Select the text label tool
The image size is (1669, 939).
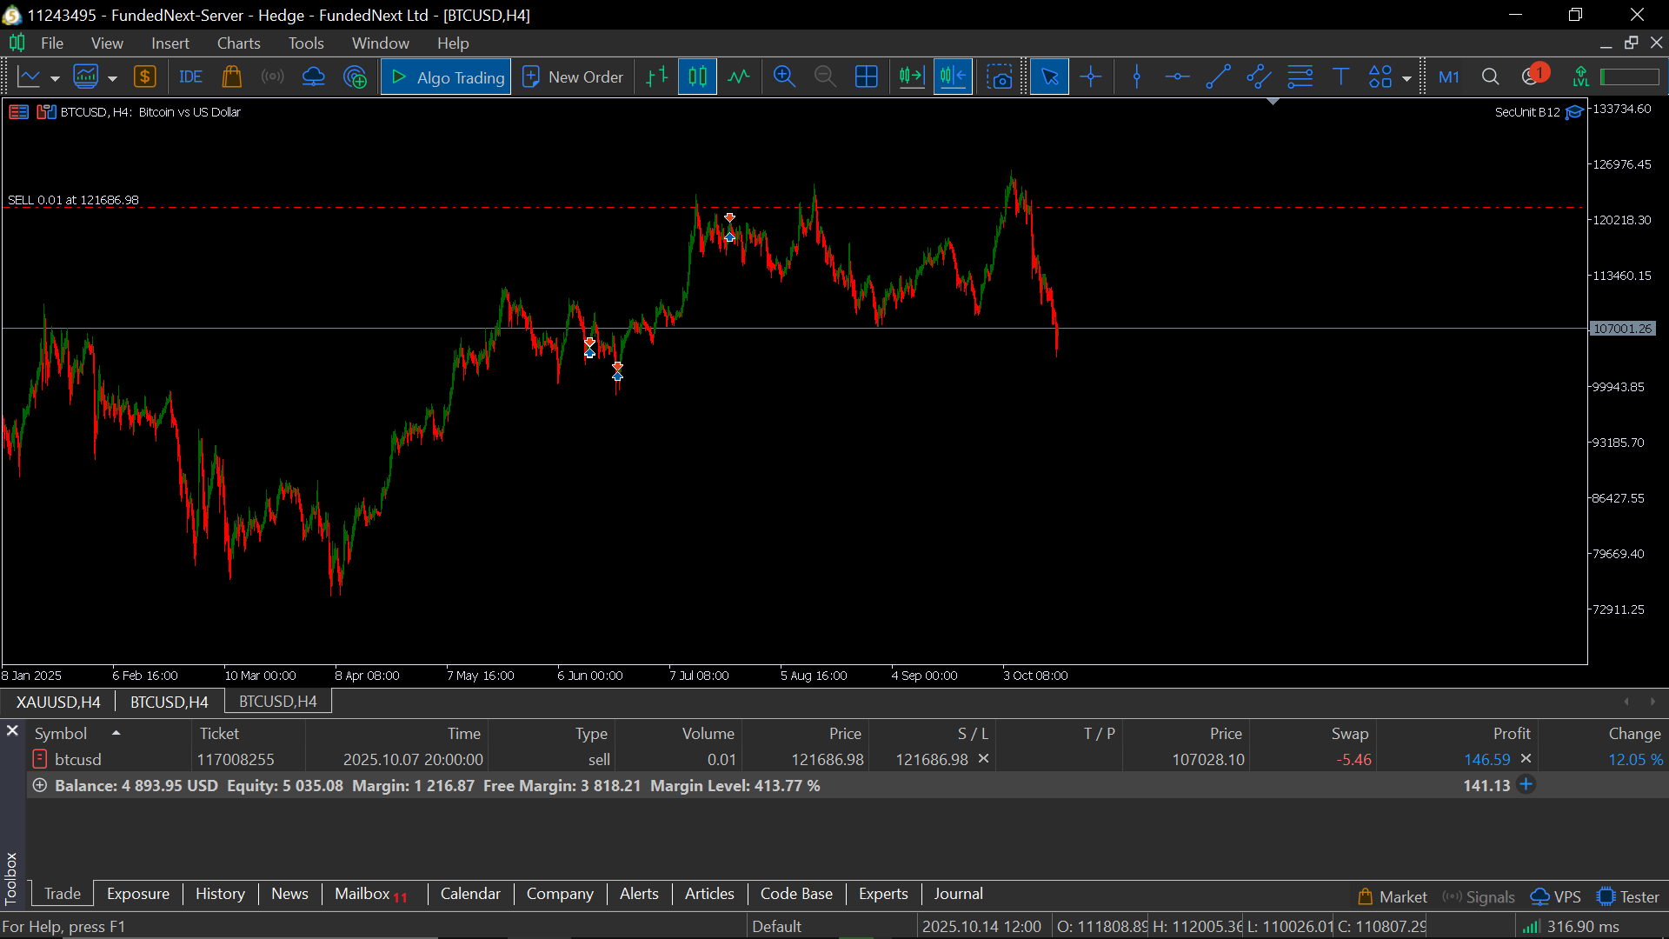(1340, 77)
